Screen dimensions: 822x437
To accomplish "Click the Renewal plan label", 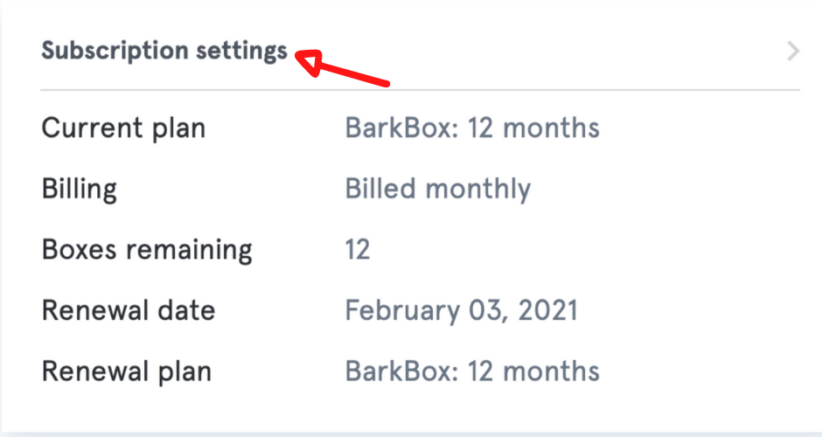I will 127,370.
